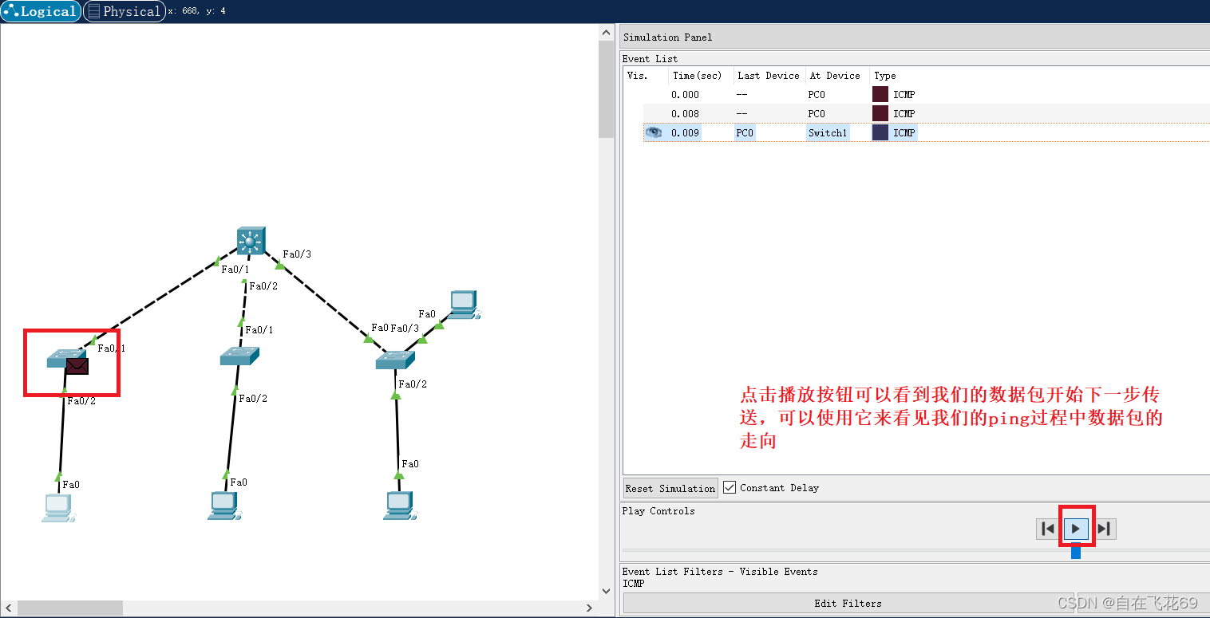Enable or disable the Constant Delay checkbox
The height and width of the screenshot is (618, 1210).
(730, 487)
